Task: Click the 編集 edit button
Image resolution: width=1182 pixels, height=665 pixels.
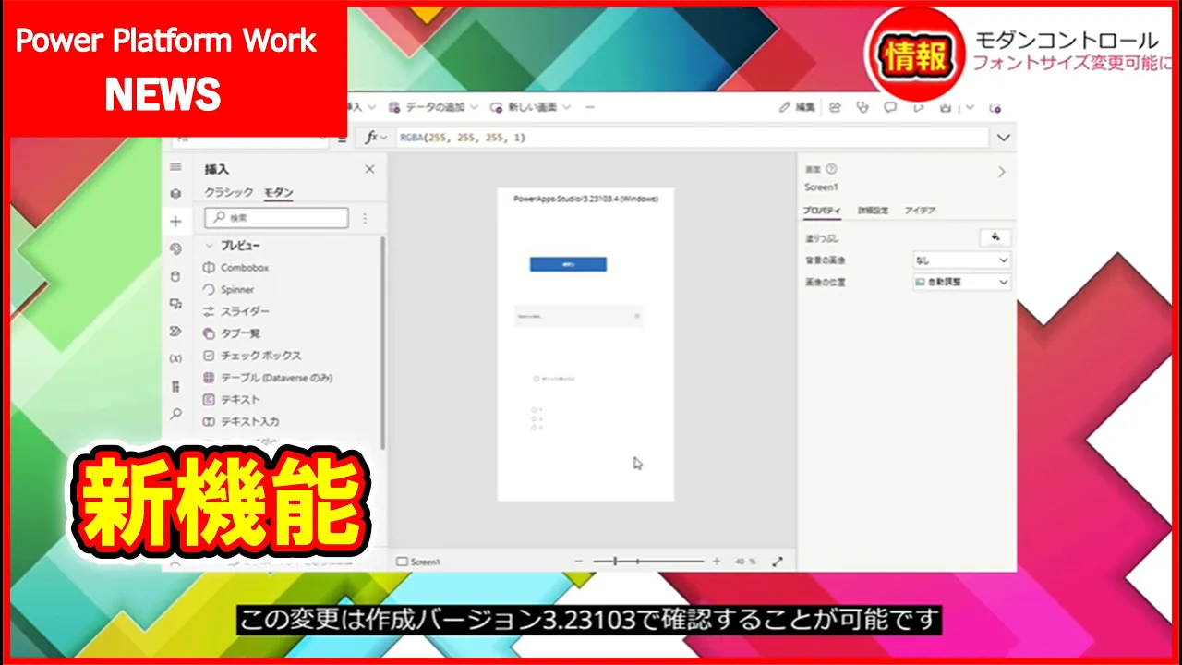Action: (798, 107)
